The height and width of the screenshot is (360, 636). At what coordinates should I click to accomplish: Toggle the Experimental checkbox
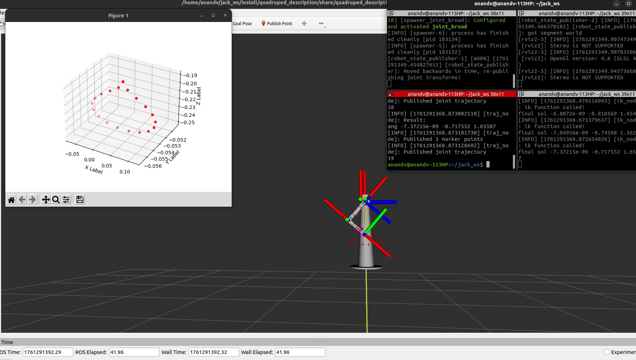pyautogui.click(x=607, y=352)
